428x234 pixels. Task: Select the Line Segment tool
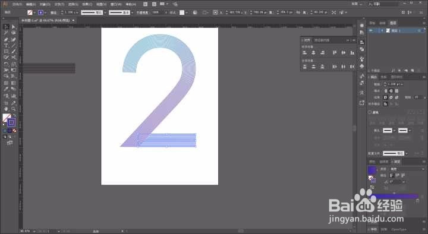(13, 46)
